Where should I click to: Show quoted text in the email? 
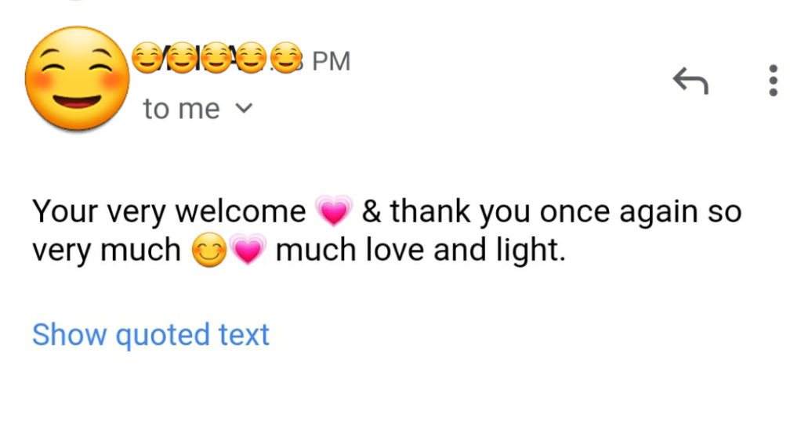pos(150,334)
